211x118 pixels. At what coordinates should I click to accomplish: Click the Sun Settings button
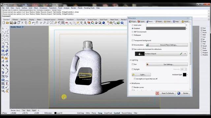pos(167,65)
